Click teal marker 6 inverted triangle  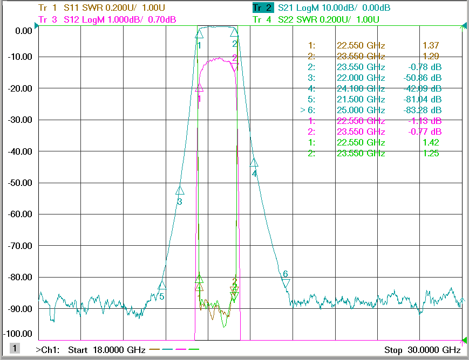pyautogui.click(x=286, y=283)
